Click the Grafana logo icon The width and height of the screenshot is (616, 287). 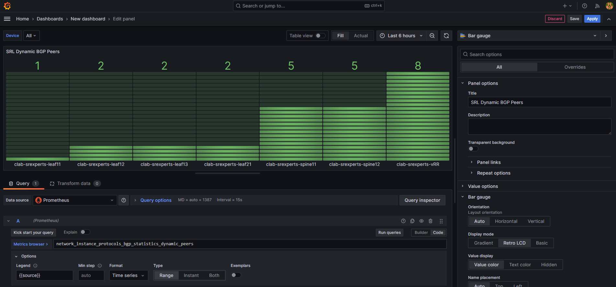point(7,6)
